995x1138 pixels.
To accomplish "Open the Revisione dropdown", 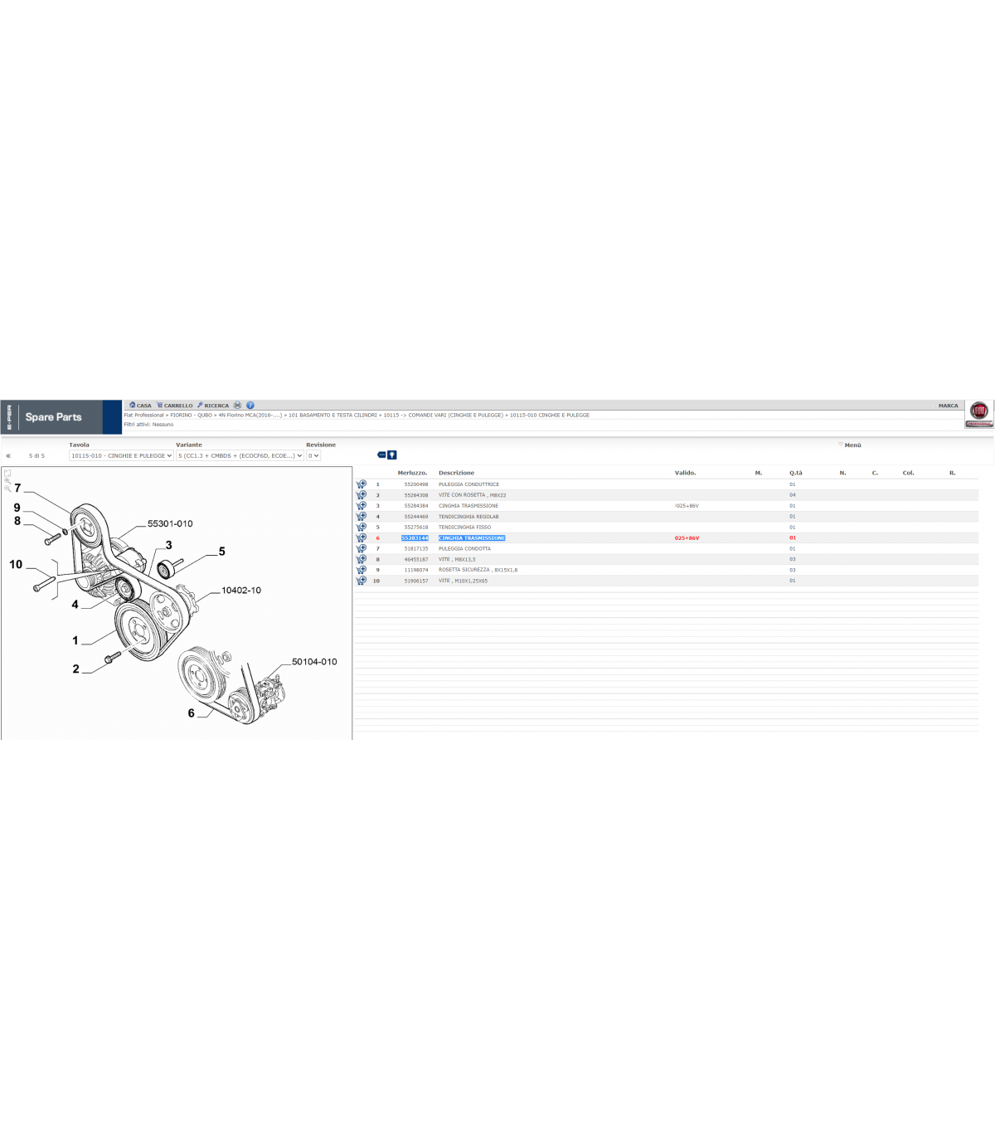I will point(313,455).
